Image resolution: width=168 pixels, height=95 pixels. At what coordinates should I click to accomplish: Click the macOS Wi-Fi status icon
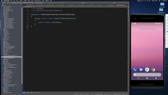tap(146, 1)
